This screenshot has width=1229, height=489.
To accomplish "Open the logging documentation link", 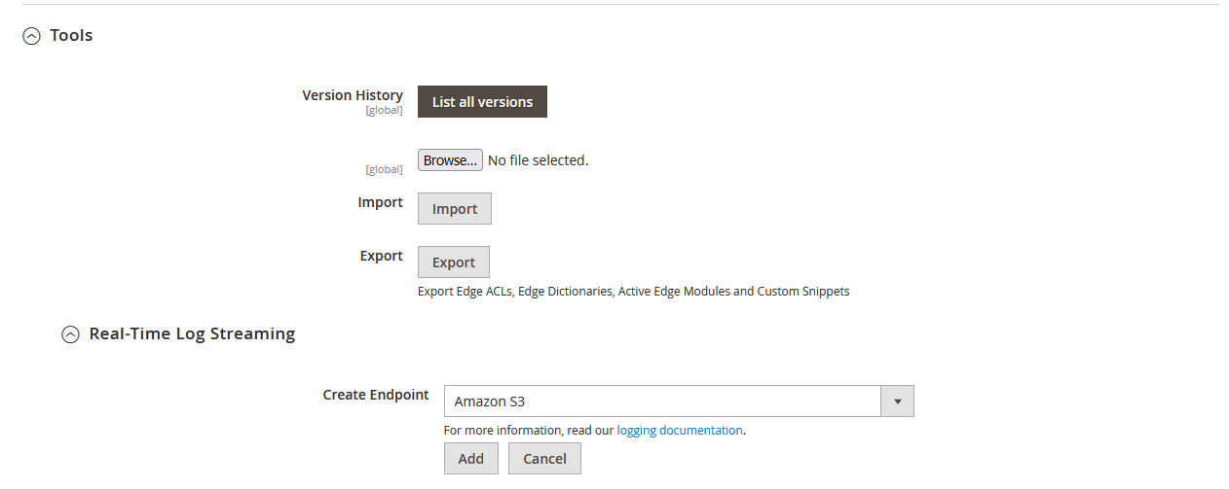I will point(680,430).
